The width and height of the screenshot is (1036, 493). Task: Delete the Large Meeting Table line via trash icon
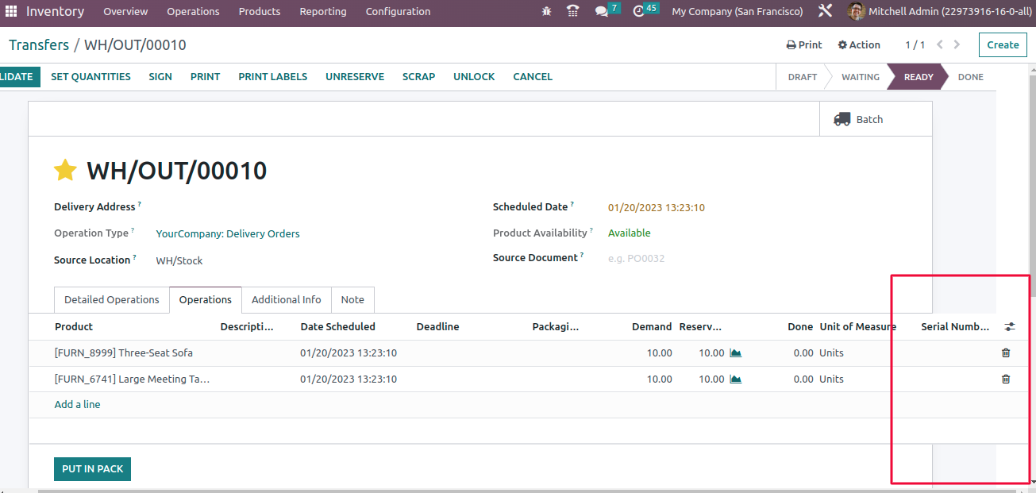point(1005,379)
